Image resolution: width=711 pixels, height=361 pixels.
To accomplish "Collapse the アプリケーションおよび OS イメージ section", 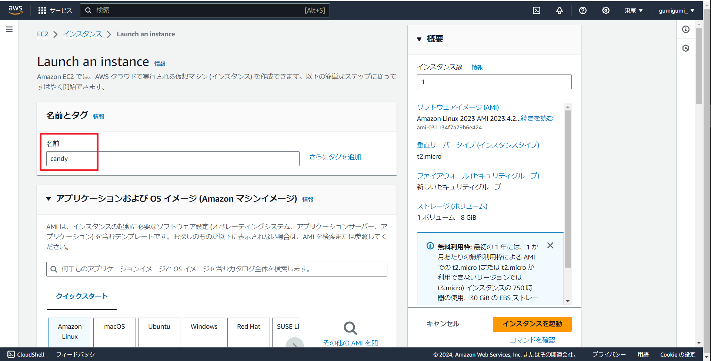I will tap(49, 199).
